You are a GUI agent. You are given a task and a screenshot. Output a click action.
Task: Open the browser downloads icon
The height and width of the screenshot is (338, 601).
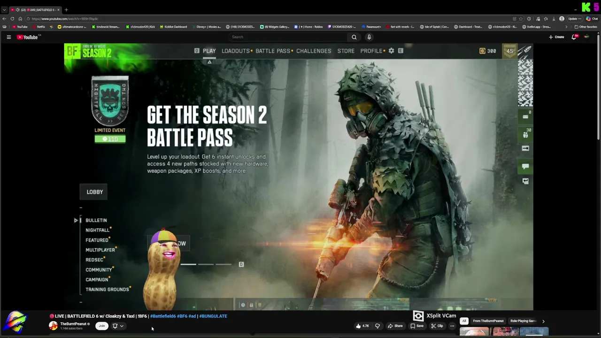coord(554,19)
